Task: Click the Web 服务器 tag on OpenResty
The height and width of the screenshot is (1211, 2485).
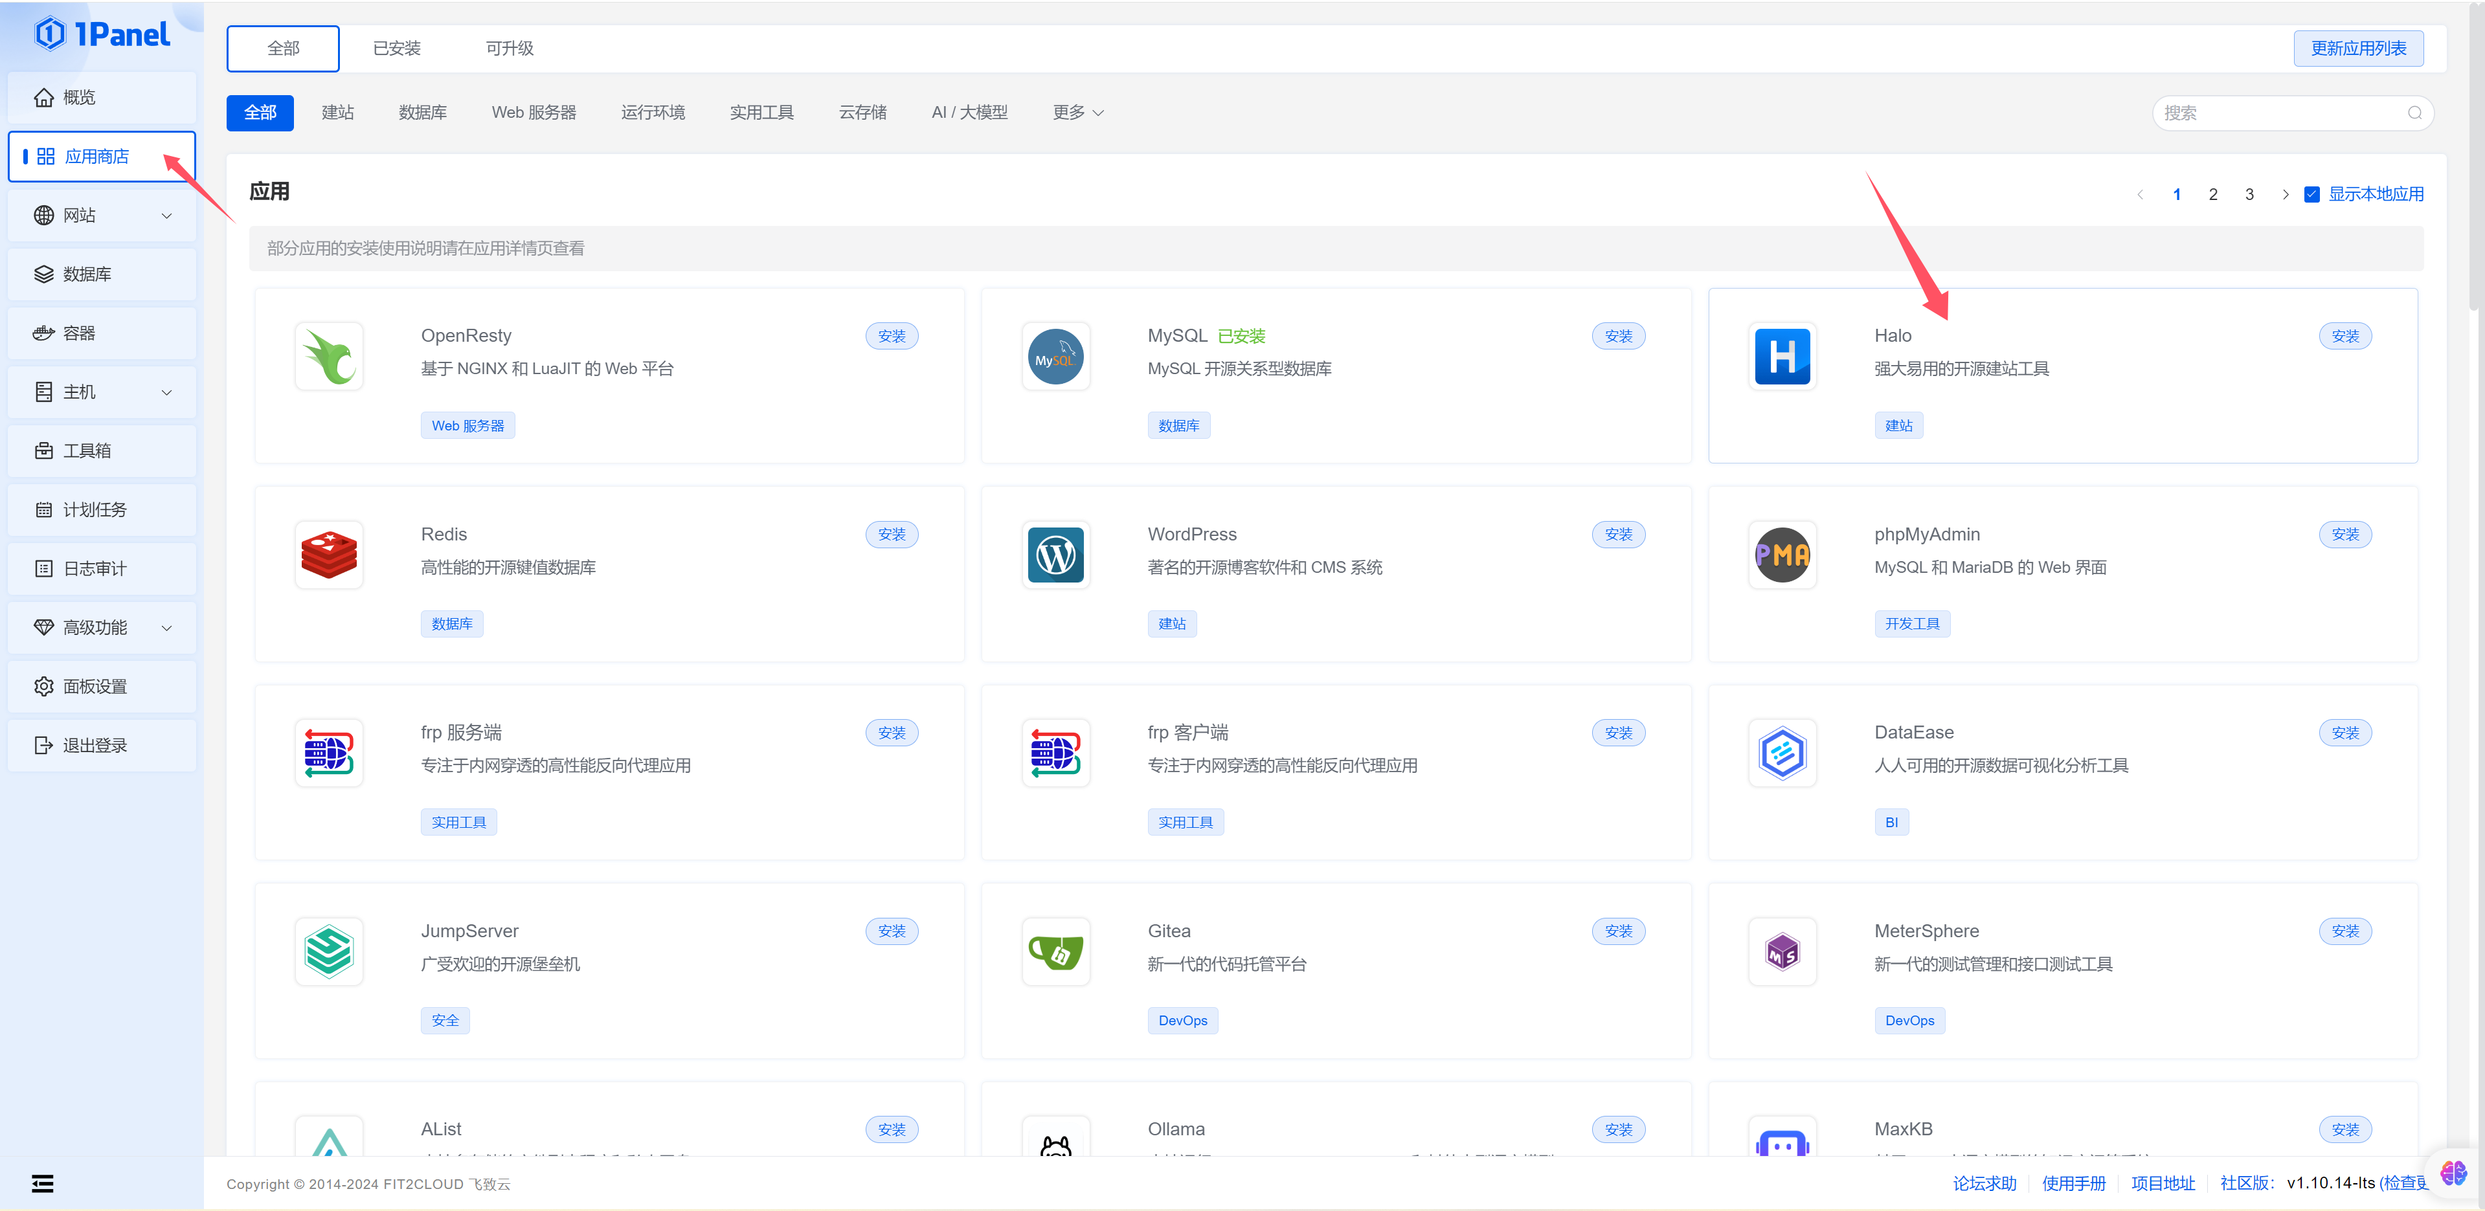Action: 468,426
